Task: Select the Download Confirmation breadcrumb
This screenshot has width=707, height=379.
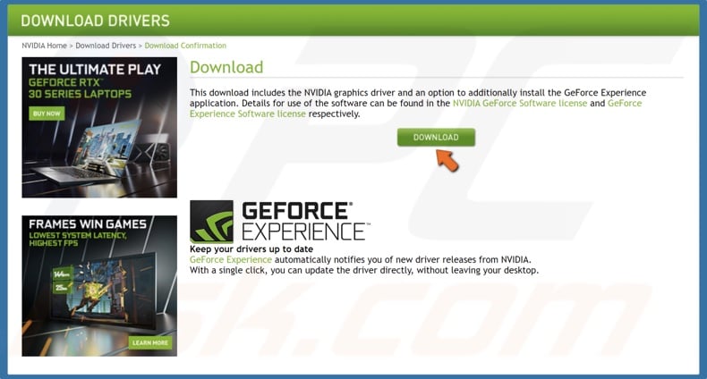Action: tap(185, 46)
